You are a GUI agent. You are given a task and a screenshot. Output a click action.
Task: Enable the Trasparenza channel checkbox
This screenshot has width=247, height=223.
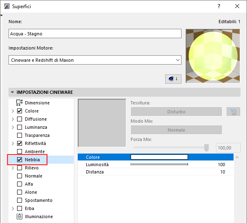[x=20, y=135]
